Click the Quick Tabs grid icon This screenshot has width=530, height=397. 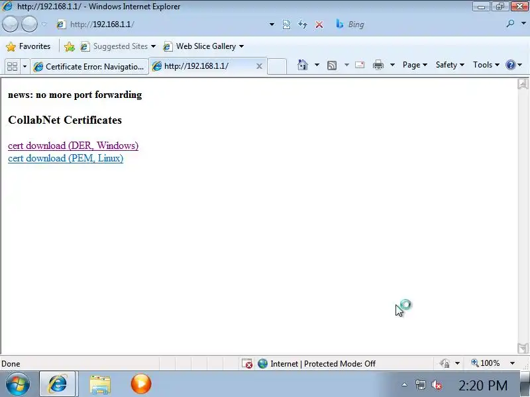click(12, 66)
